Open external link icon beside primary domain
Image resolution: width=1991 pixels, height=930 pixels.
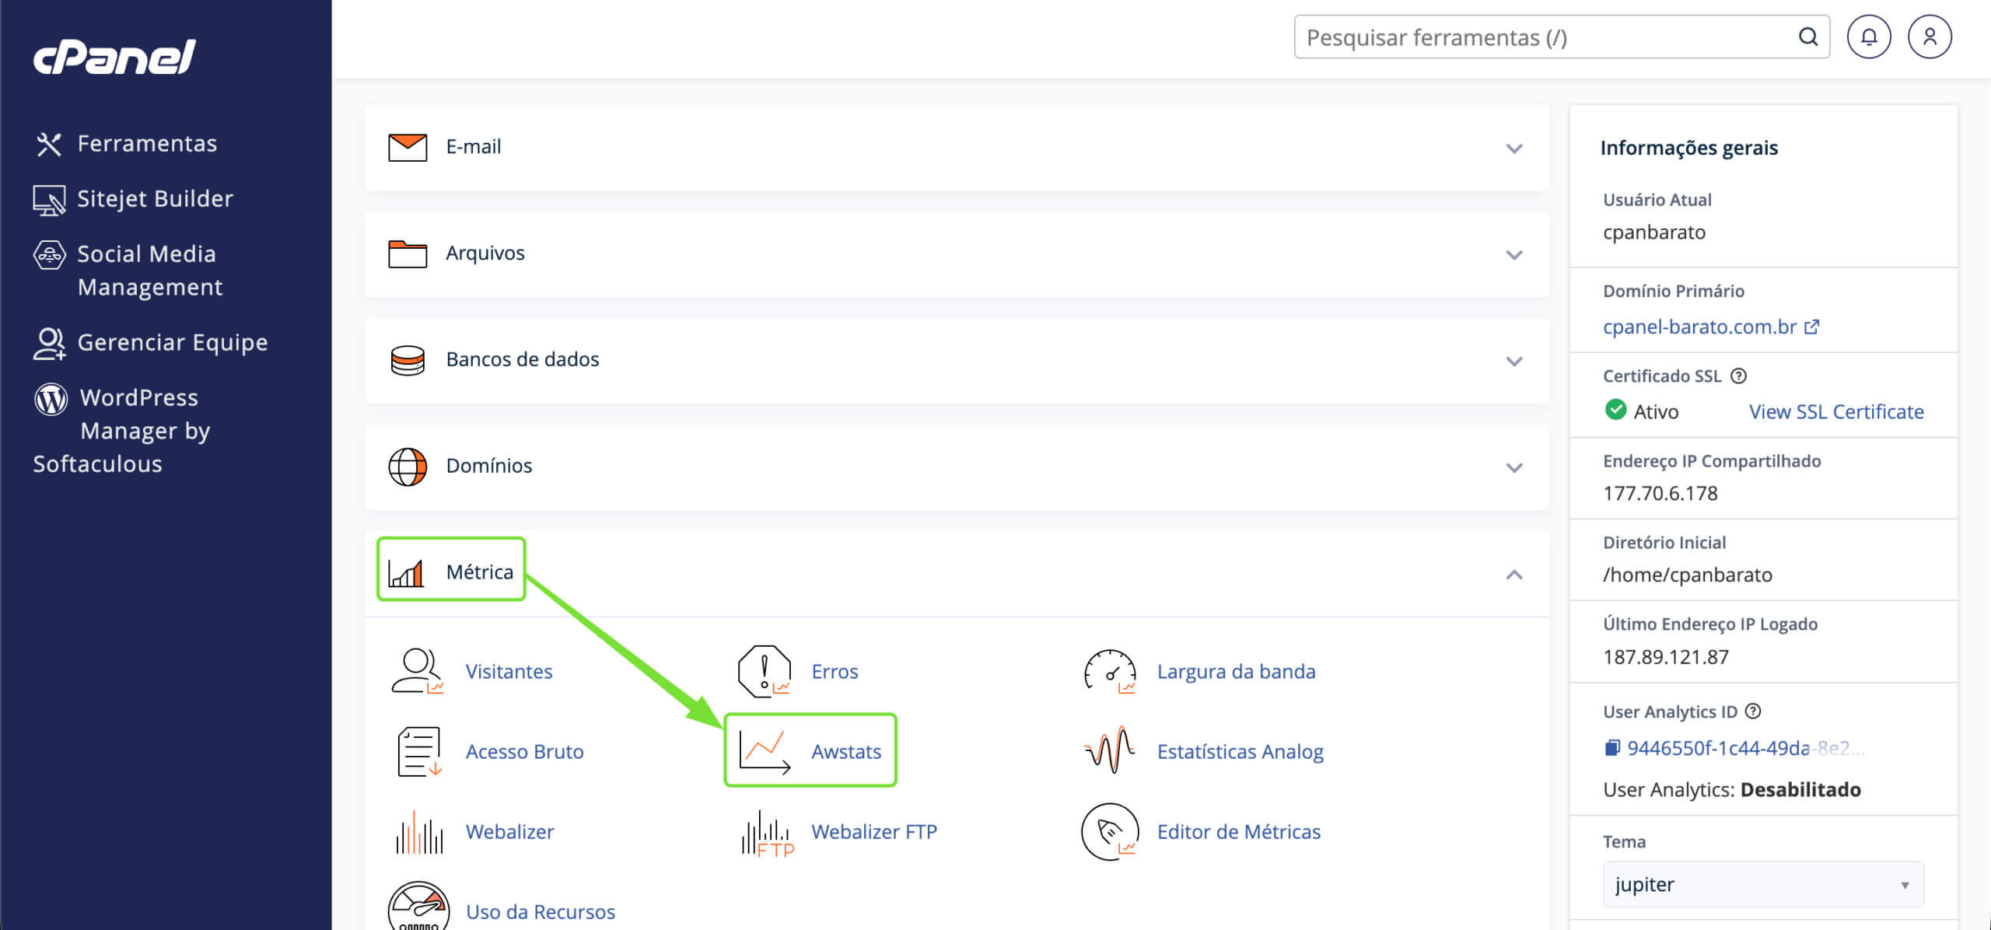tap(1812, 327)
